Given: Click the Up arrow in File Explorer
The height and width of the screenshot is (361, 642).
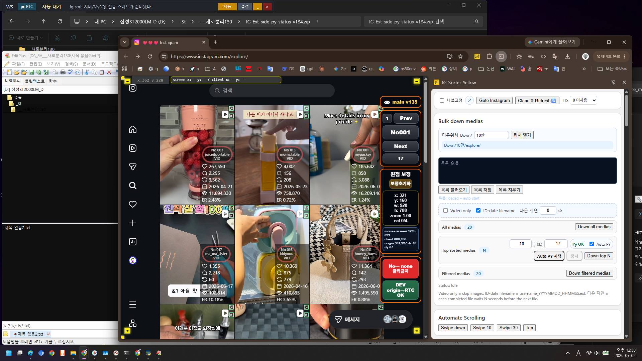Looking at the screenshot, I should 44,21.
